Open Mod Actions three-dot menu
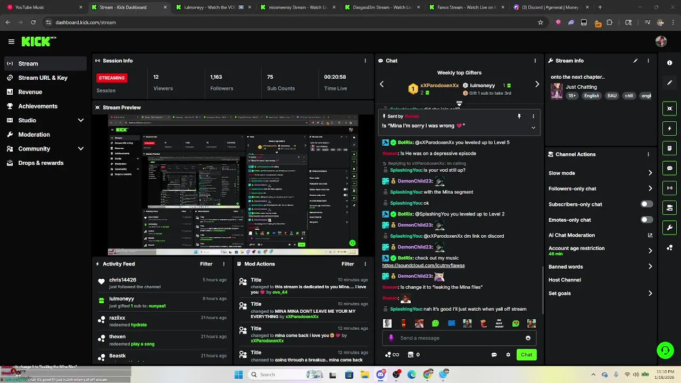The image size is (681, 383). click(365, 264)
